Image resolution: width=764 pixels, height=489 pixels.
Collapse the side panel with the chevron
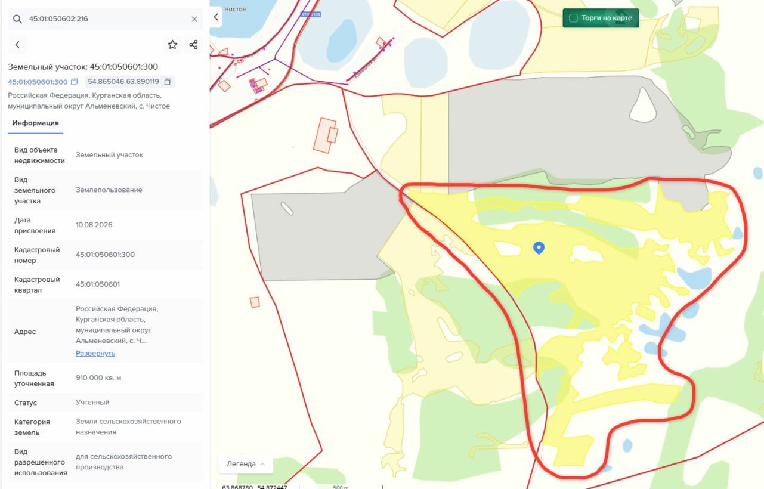click(x=216, y=17)
